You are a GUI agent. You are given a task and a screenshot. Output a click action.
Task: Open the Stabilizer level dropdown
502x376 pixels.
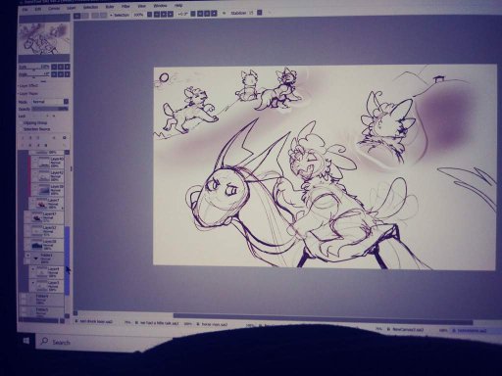pyautogui.click(x=260, y=13)
